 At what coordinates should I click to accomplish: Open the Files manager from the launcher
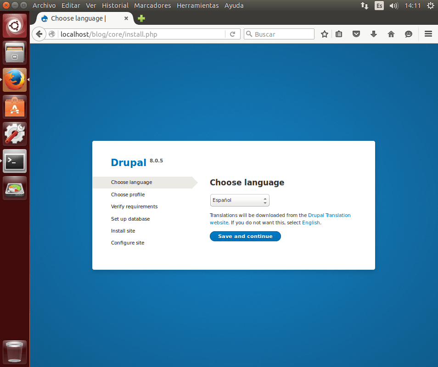pos(15,53)
